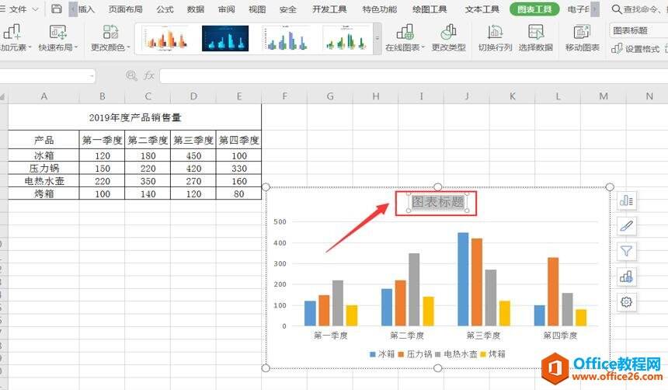Open the Change Colors (更改颜色) tool
668x390 pixels.
click(110, 37)
